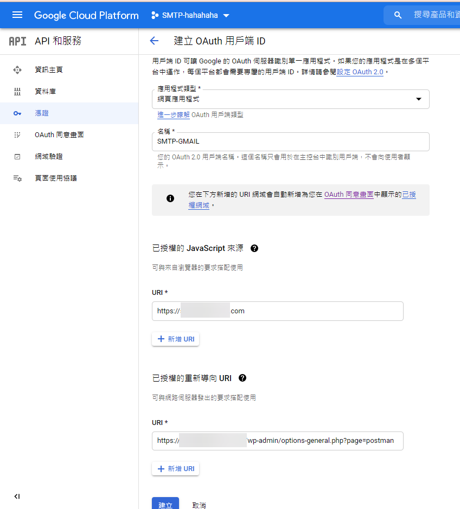Viewport: 460px width, 509px height.
Task: Open OAuth 同意畫面 link in notice
Action: (349, 195)
